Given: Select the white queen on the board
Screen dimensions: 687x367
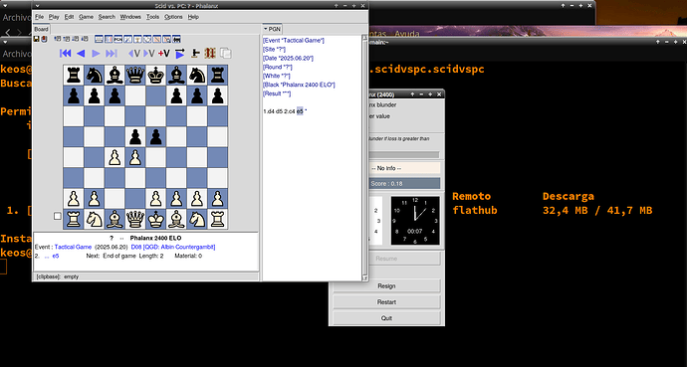Looking at the screenshot, I should click(135, 219).
